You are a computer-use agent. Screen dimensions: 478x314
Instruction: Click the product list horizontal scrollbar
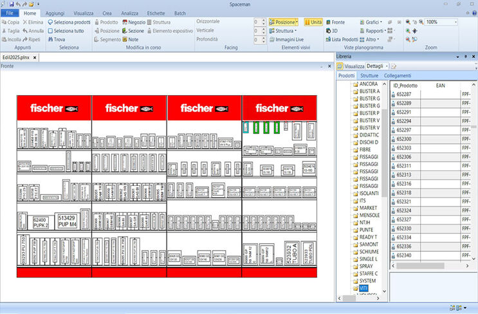point(420,266)
